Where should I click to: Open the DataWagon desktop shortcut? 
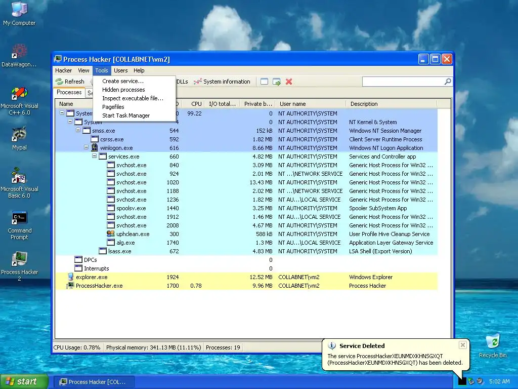19,55
